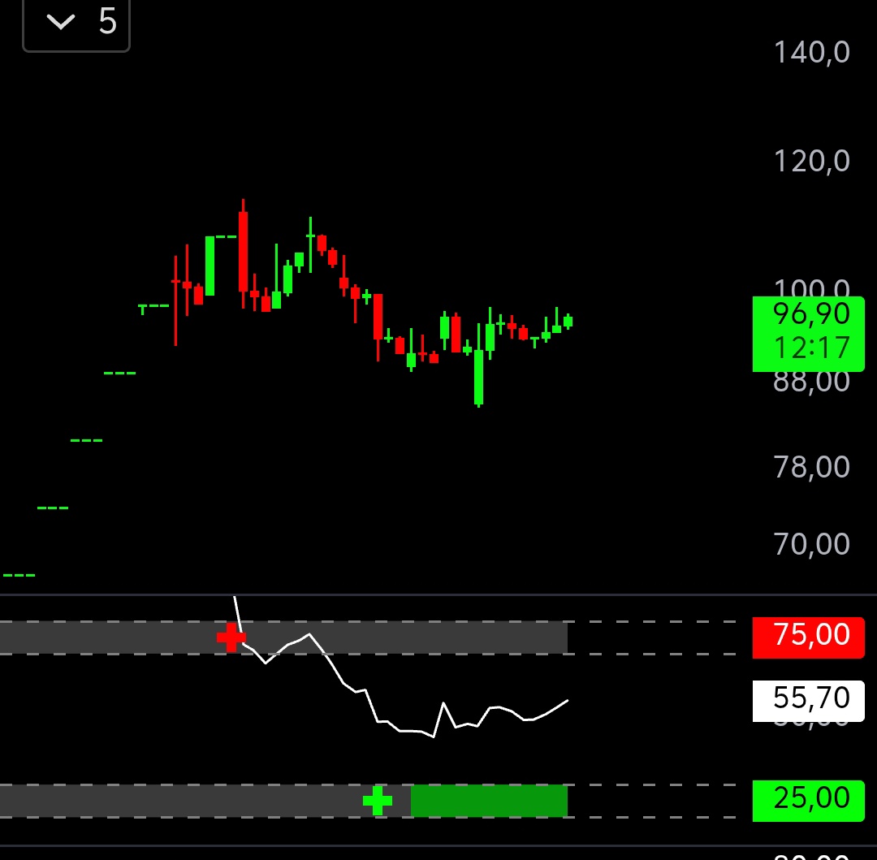
Task: Select the red 75,00 overbought level label
Action: click(809, 637)
